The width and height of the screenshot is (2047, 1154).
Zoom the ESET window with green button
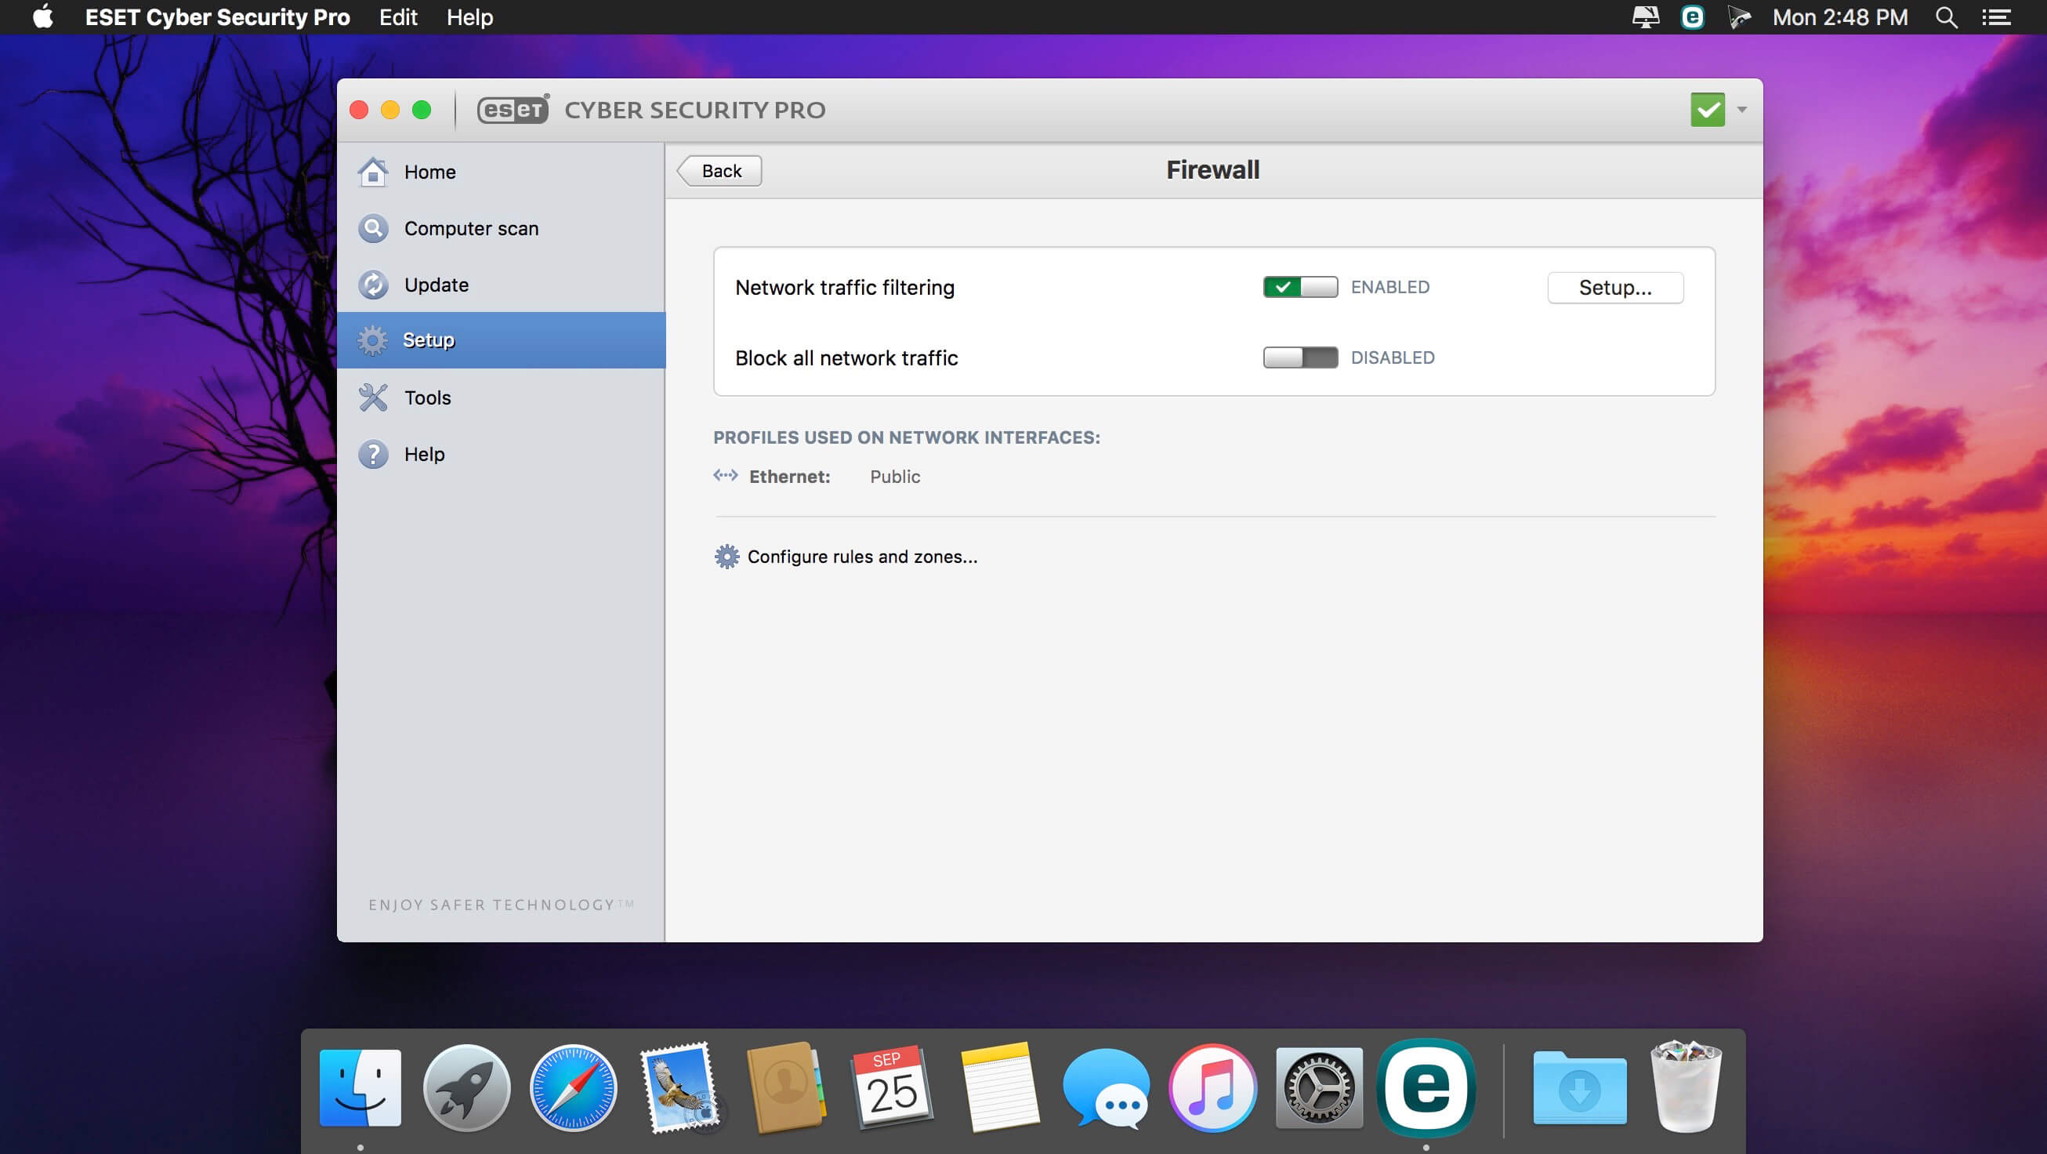(422, 110)
